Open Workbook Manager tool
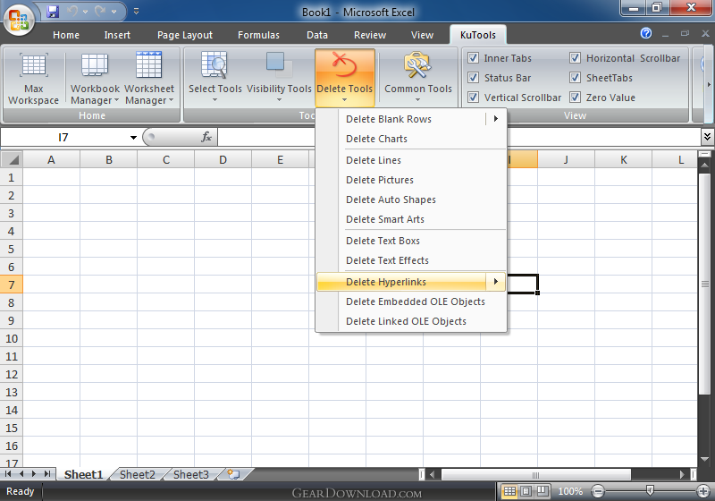Screen dimensions: 715x501 (95, 79)
